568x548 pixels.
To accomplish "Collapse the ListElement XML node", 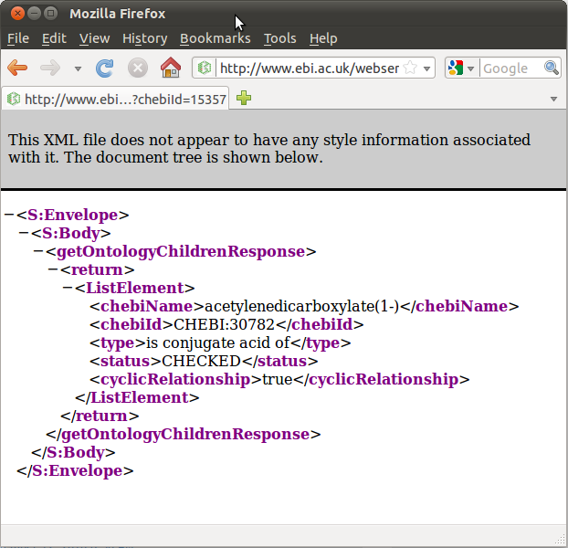I will coord(68,289).
